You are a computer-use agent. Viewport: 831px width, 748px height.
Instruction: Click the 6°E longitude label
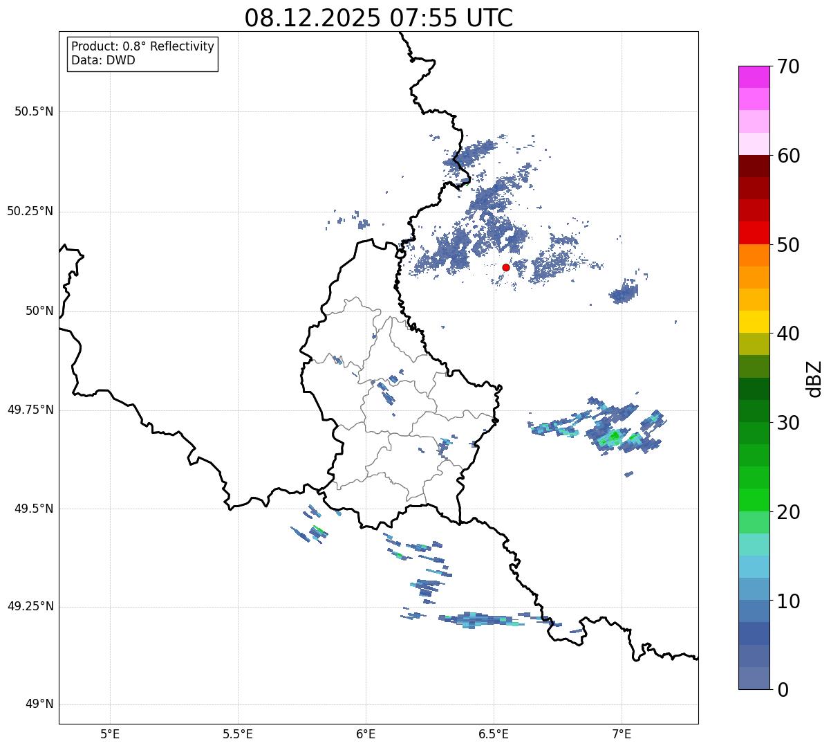pos(366,733)
